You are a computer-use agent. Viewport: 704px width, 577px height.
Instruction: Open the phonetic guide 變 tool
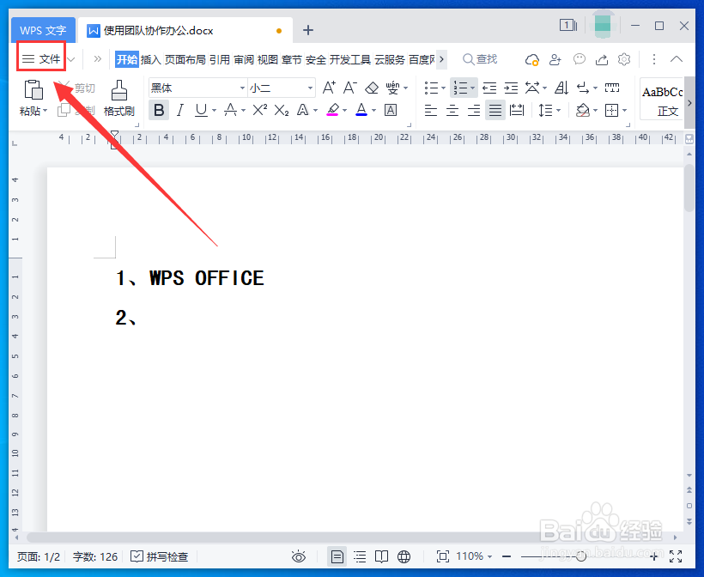pos(393,88)
